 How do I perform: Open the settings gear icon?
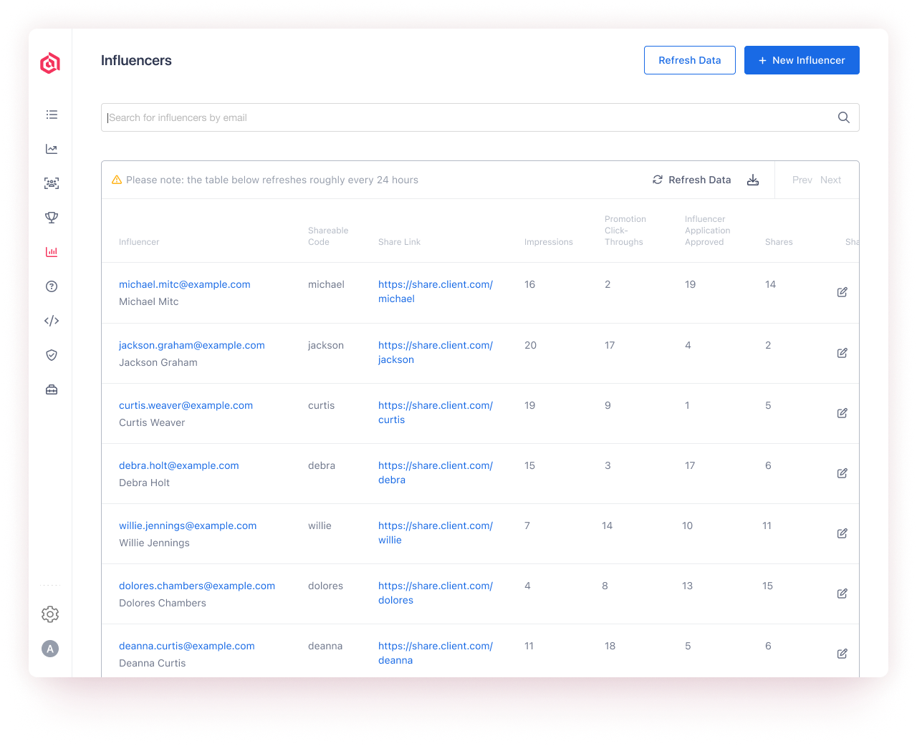(x=50, y=614)
